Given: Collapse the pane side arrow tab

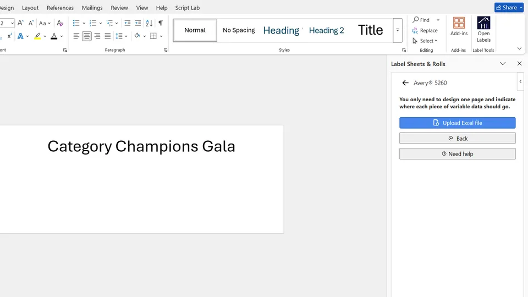Looking at the screenshot, I should pyautogui.click(x=520, y=81).
